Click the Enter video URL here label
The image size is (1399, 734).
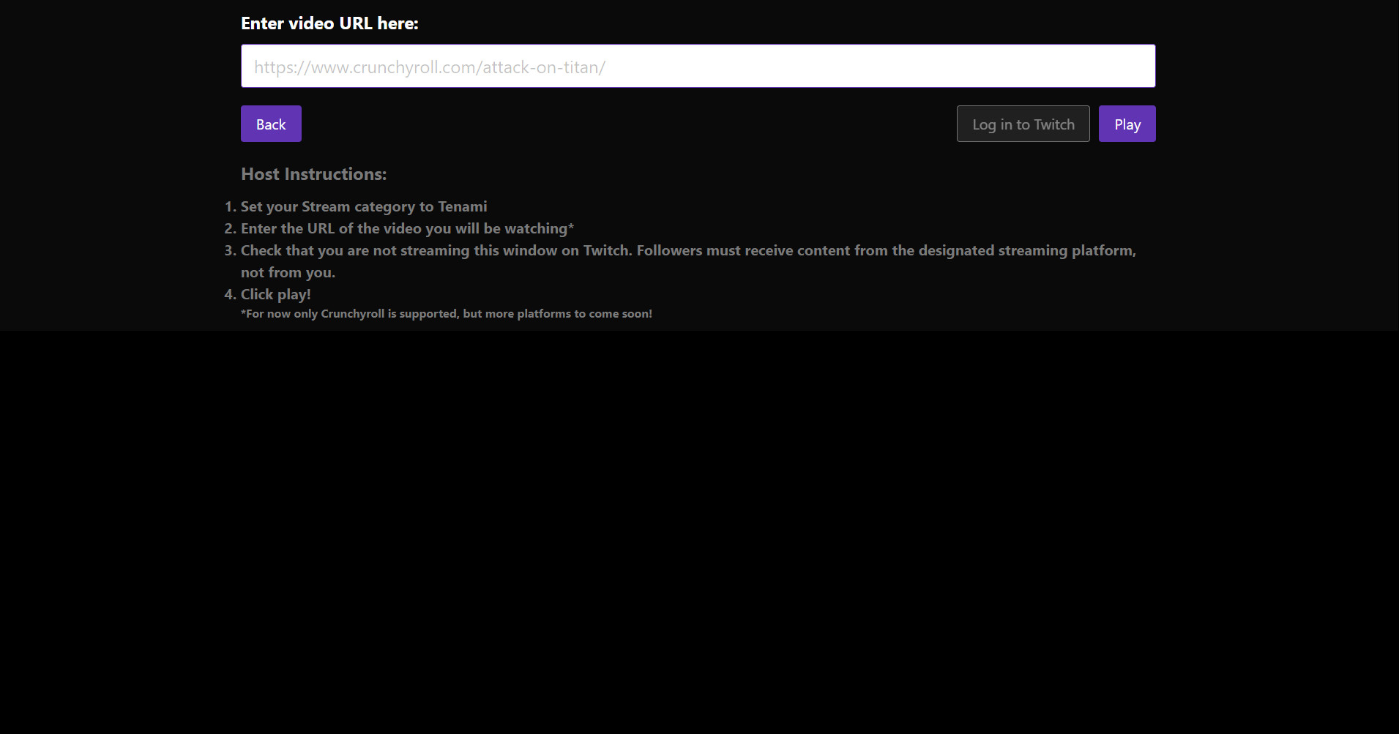point(329,23)
